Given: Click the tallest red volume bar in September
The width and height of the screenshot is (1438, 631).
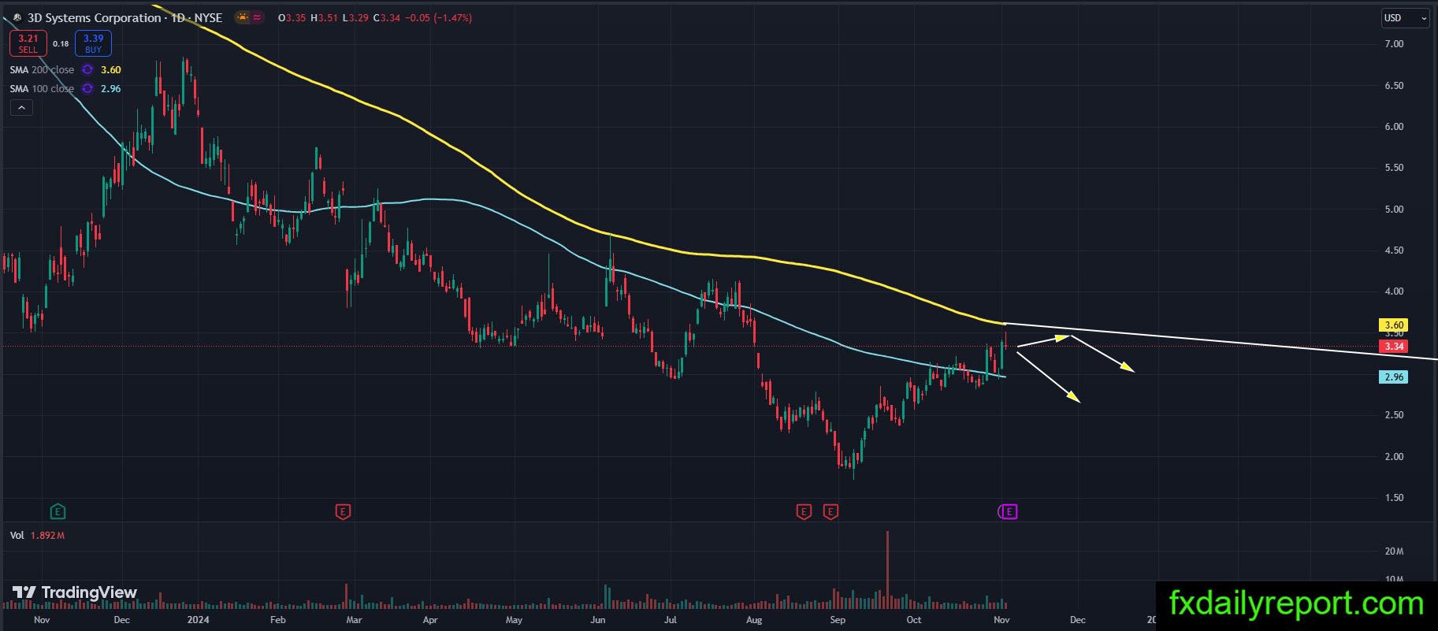Looking at the screenshot, I should coord(887,570).
